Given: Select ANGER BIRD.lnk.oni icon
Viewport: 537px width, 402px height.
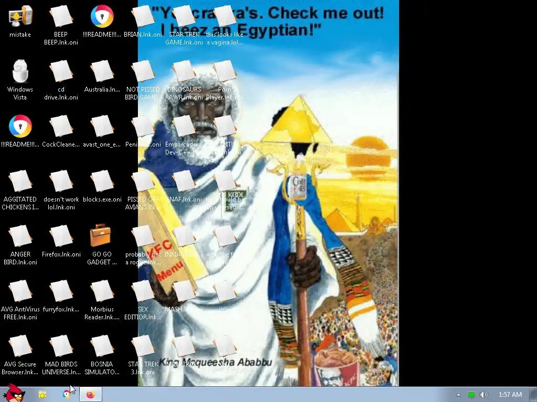Looking at the screenshot, I should tap(20, 236).
